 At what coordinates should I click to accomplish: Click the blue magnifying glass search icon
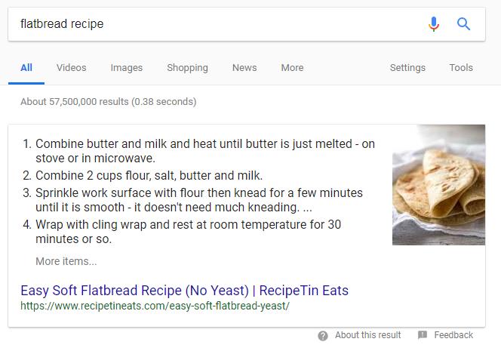point(463,24)
